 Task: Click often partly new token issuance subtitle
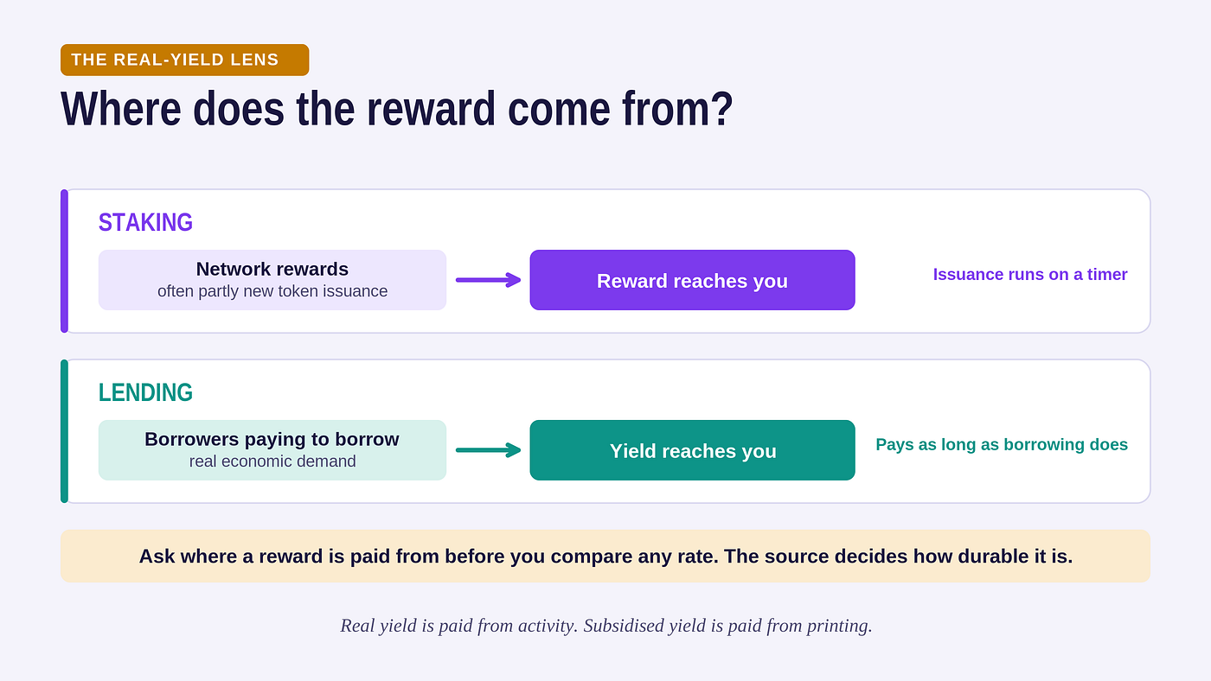(272, 291)
